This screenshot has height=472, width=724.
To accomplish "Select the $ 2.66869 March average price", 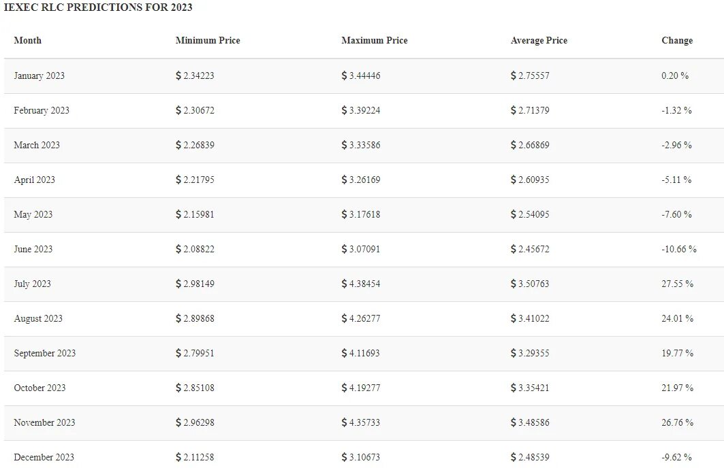I will (530, 145).
